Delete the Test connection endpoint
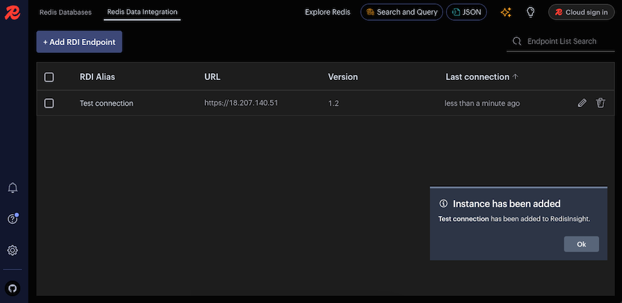This screenshot has height=303, width=622. point(600,103)
